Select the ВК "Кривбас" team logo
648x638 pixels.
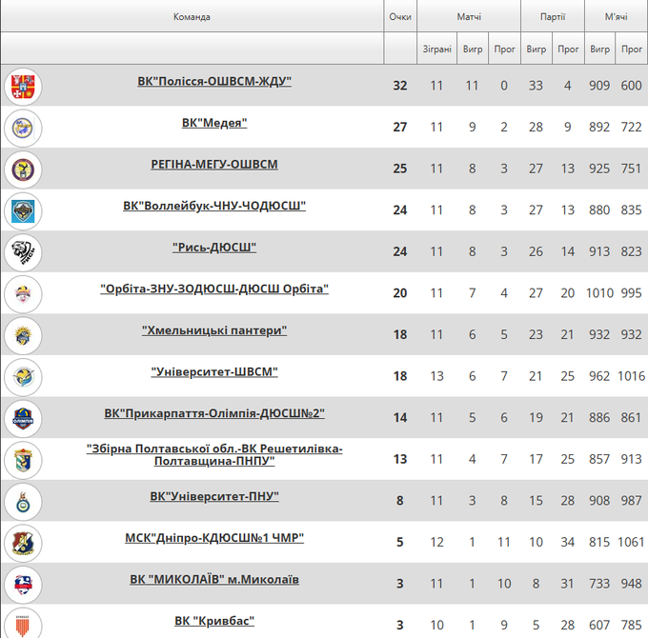(x=23, y=624)
